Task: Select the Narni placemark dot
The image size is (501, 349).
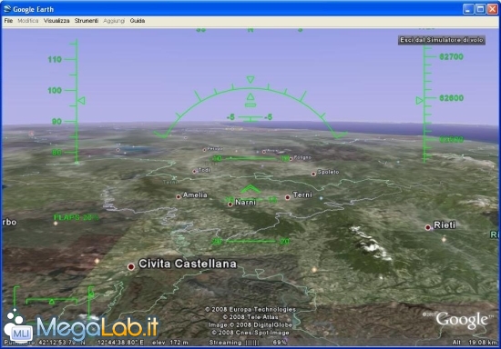Action: [x=230, y=204]
